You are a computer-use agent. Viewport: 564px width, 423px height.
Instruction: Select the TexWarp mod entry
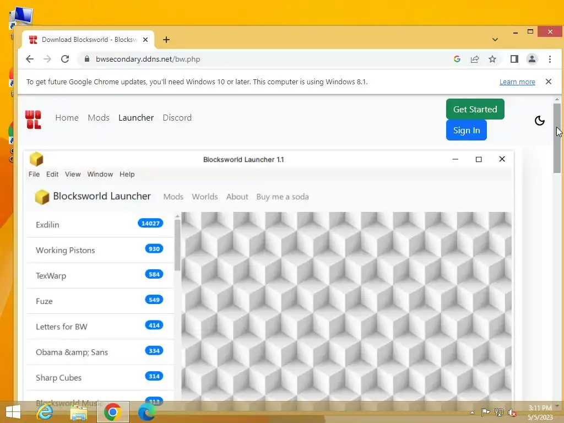[x=100, y=275]
